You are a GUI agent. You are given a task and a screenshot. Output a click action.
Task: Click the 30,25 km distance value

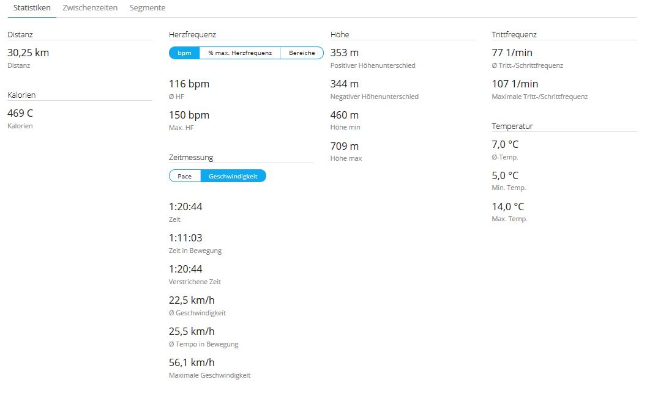[x=28, y=53]
